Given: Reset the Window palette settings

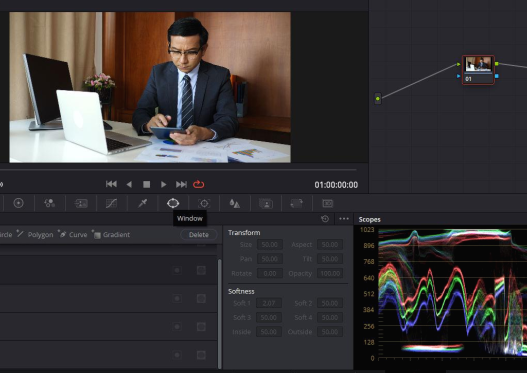Looking at the screenshot, I should pos(325,219).
